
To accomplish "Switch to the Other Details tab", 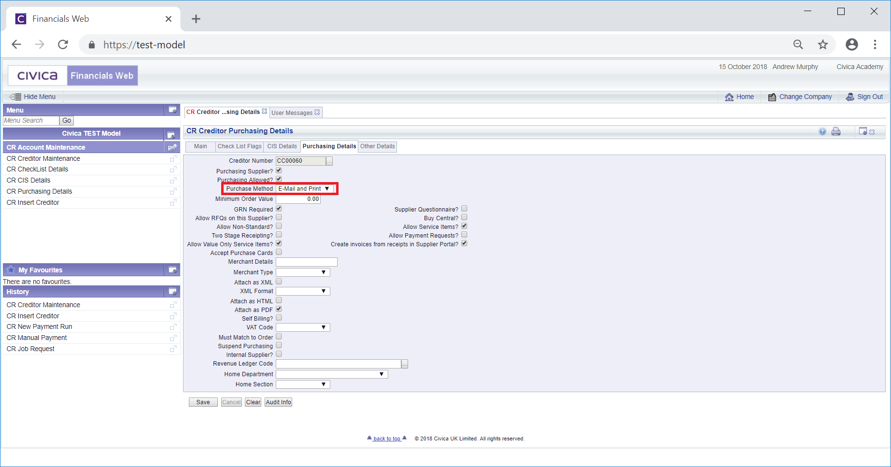I will click(378, 146).
